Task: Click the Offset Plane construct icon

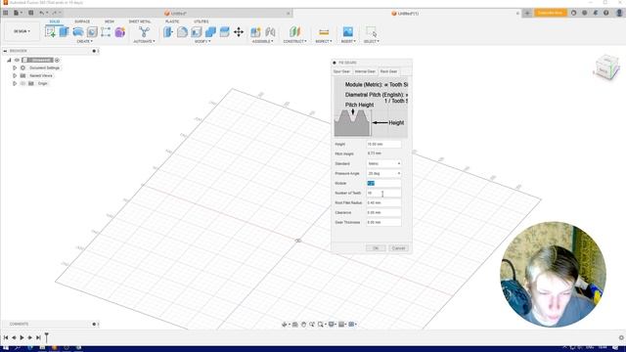Action: [294, 32]
